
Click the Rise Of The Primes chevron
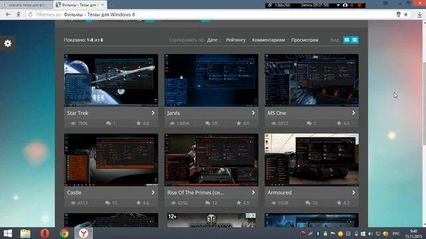coord(253,193)
